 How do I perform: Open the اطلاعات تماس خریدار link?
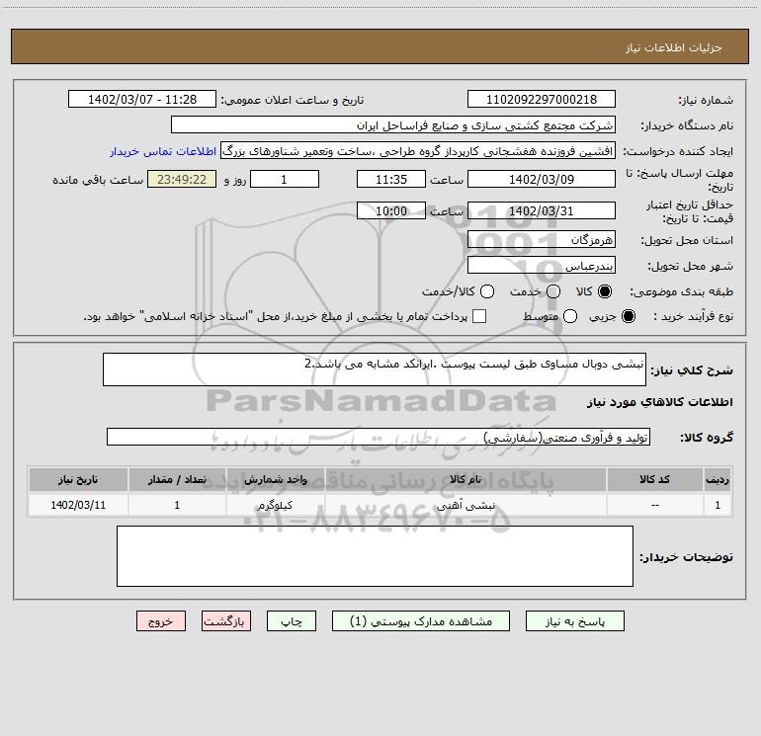pos(163,151)
